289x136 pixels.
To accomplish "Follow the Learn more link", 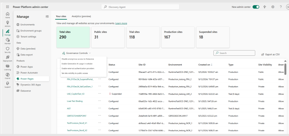I will [x=121, y=23].
